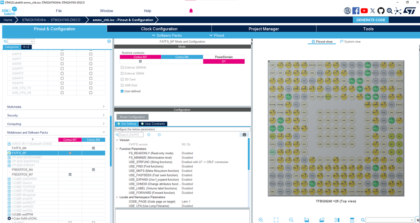Viewport: 420px width, 223px height.
Task: Click the download icon next to I-CUBE-wolfTPM
Action: pos(9,215)
